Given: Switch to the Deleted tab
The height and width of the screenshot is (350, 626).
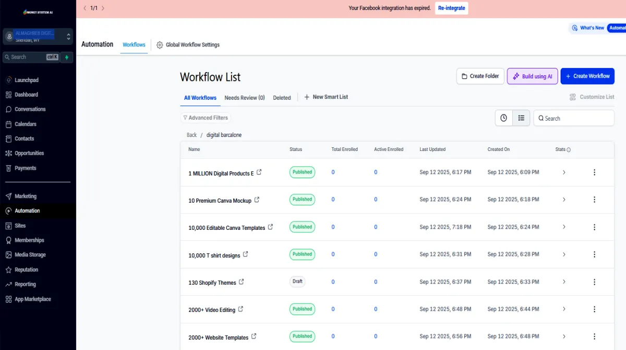Looking at the screenshot, I should click(282, 98).
